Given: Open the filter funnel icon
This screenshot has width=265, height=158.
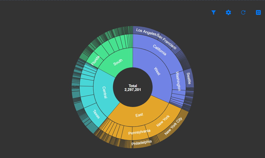Looking at the screenshot, I should (213, 12).
